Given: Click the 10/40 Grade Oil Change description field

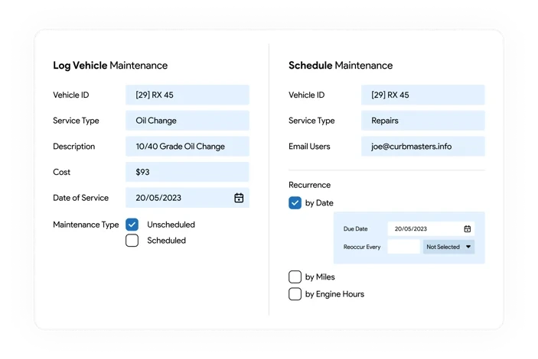Looking at the screenshot, I should (x=187, y=146).
